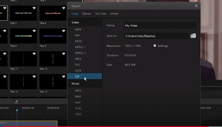Favorite the Title 12 template heart
Viewport: 222px width, 127px height.
click(x=64, y=54)
